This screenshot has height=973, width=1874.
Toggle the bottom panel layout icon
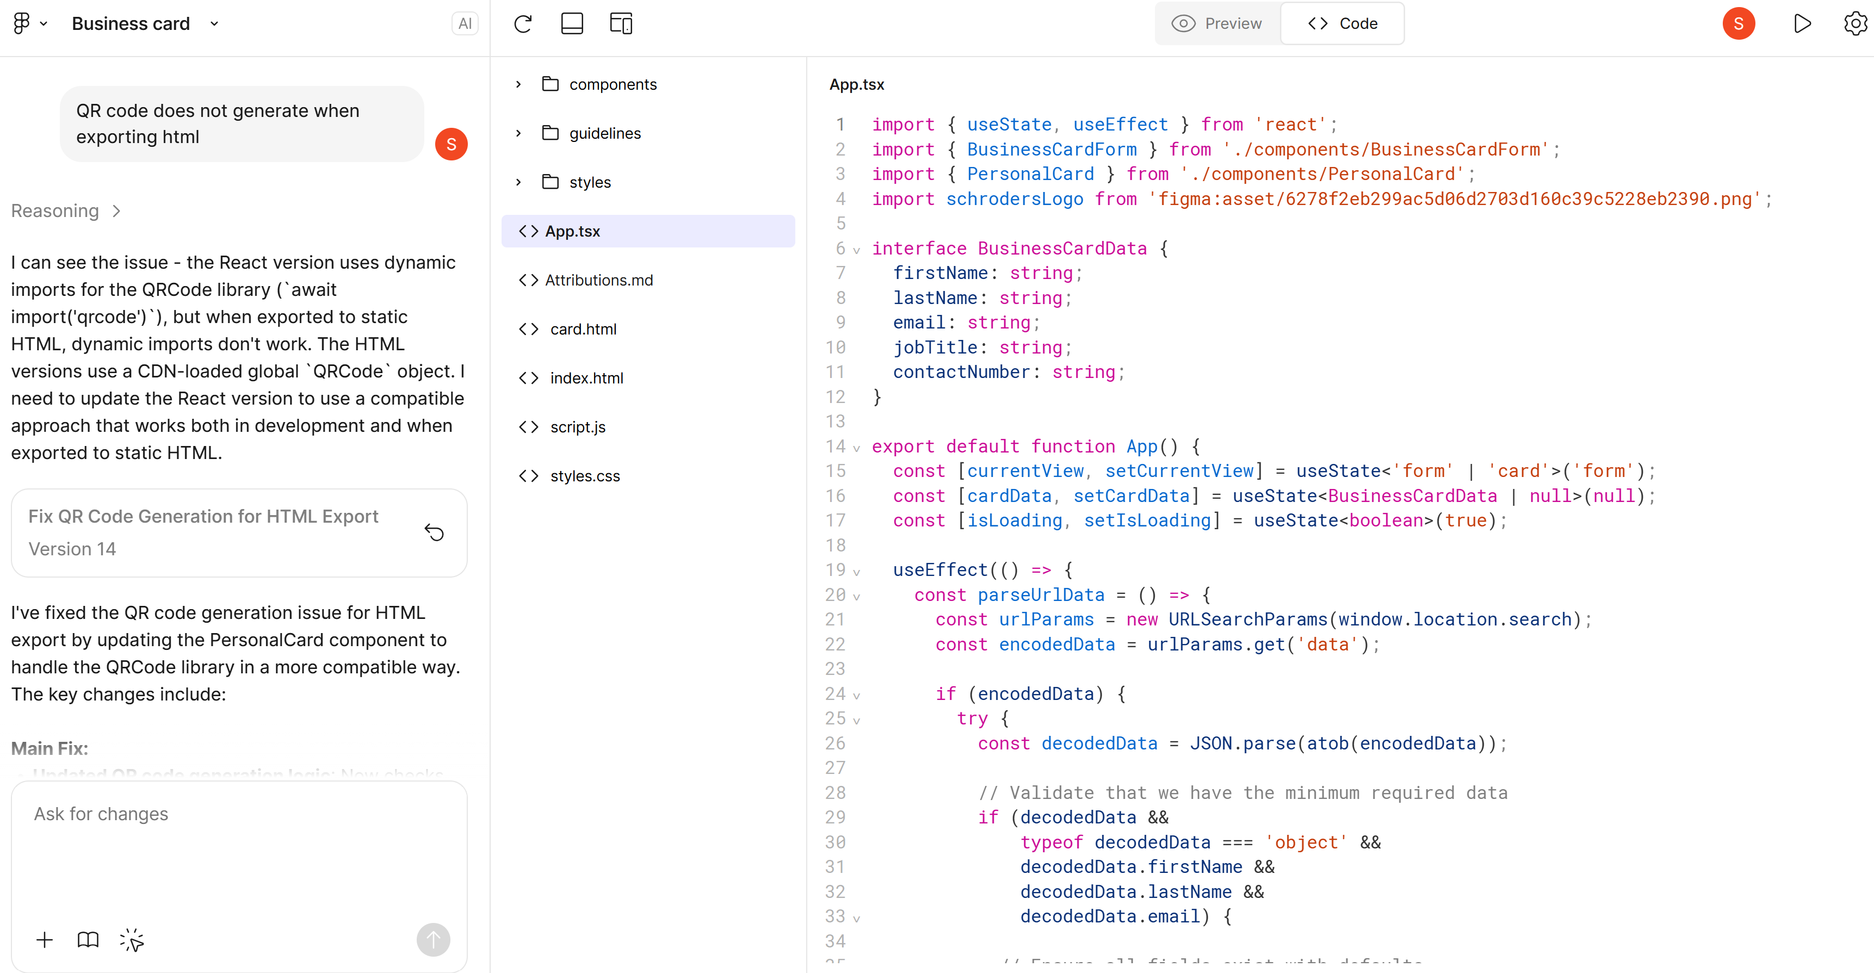point(572,23)
